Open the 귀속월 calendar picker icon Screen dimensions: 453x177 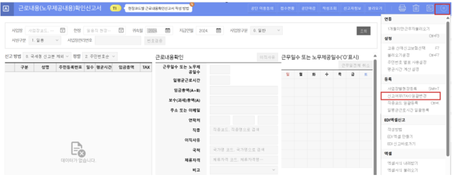(168, 30)
